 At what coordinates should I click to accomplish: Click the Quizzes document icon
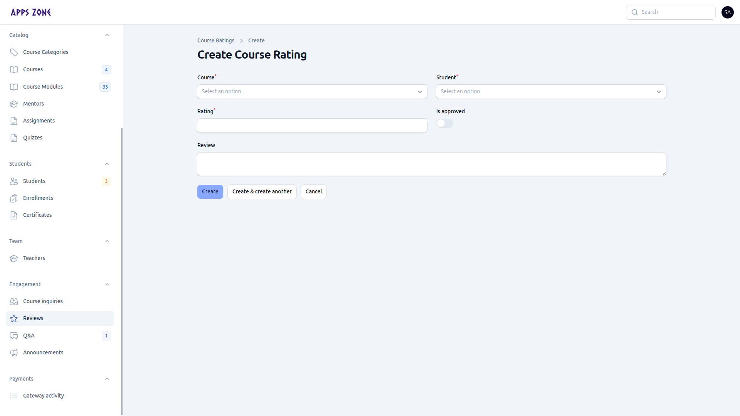[x=14, y=138]
